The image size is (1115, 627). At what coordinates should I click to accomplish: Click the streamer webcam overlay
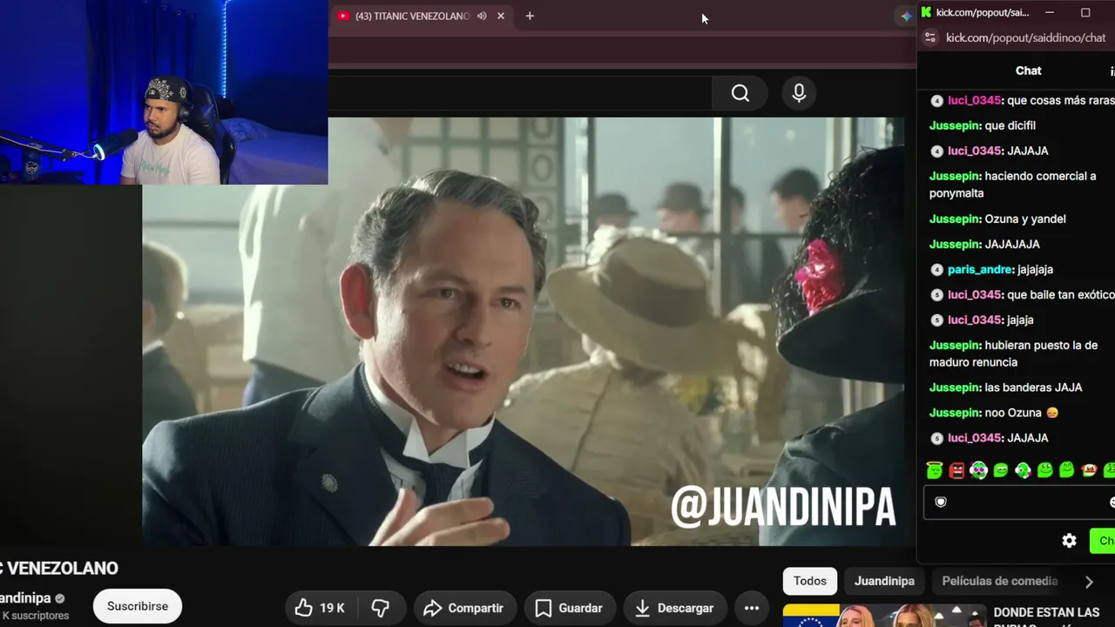pyautogui.click(x=164, y=92)
